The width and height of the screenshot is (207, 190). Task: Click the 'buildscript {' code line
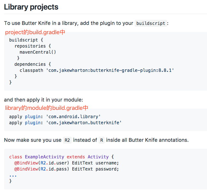[26, 40]
